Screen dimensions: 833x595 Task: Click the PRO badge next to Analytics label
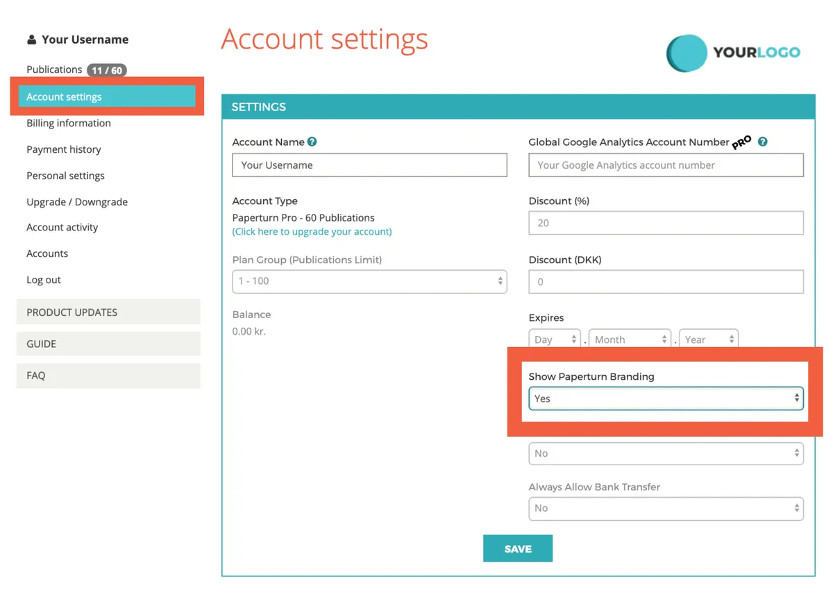click(742, 142)
